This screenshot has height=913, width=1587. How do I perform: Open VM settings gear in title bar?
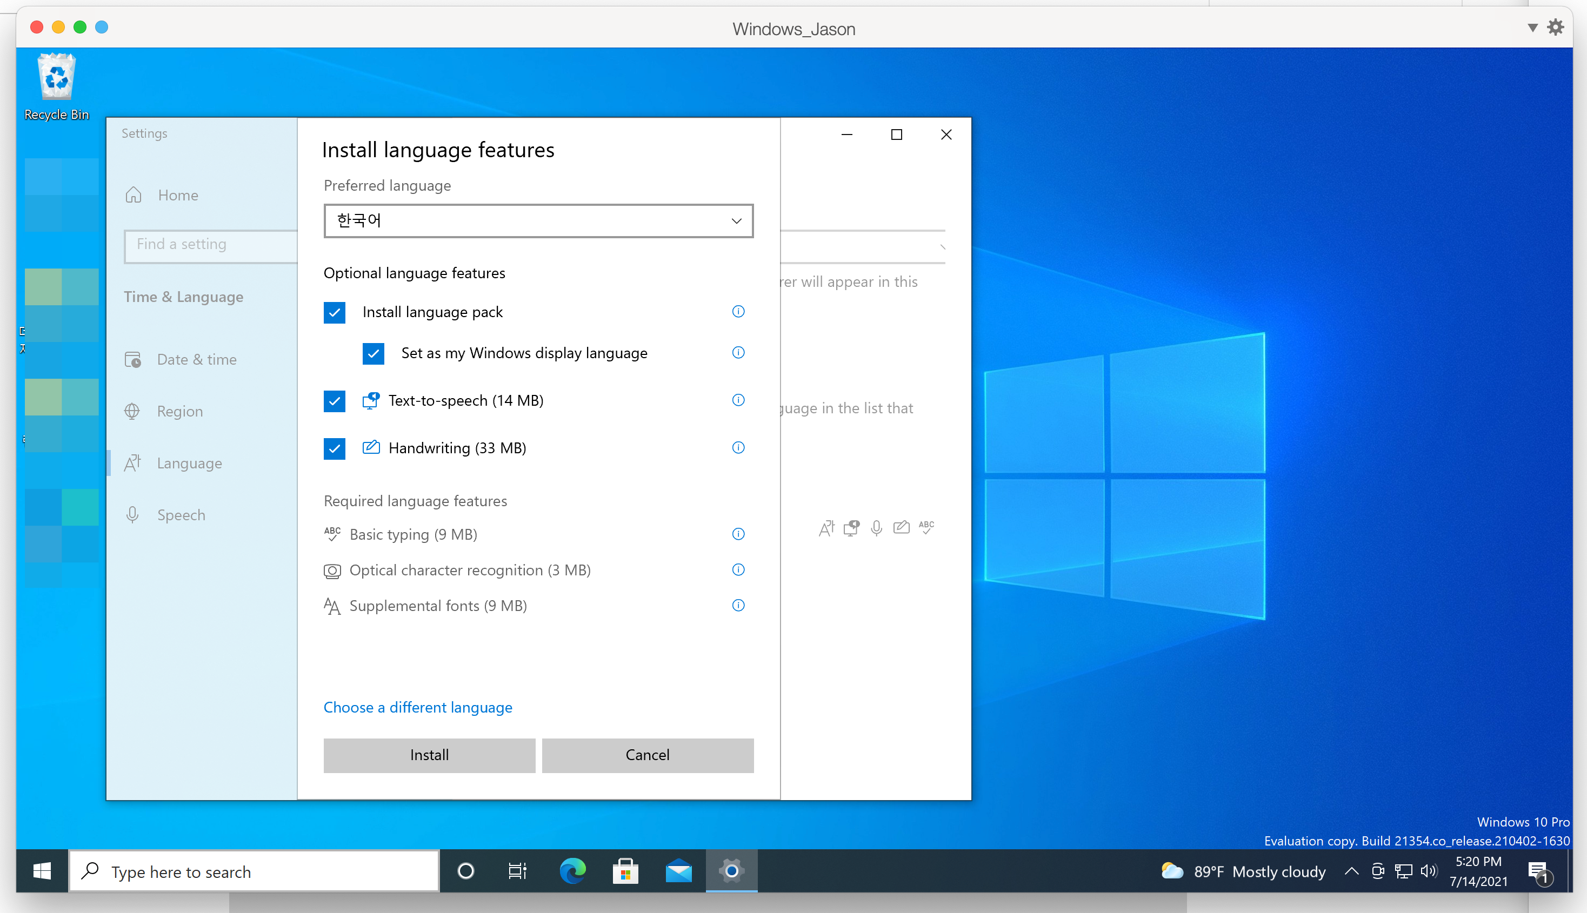[1556, 28]
